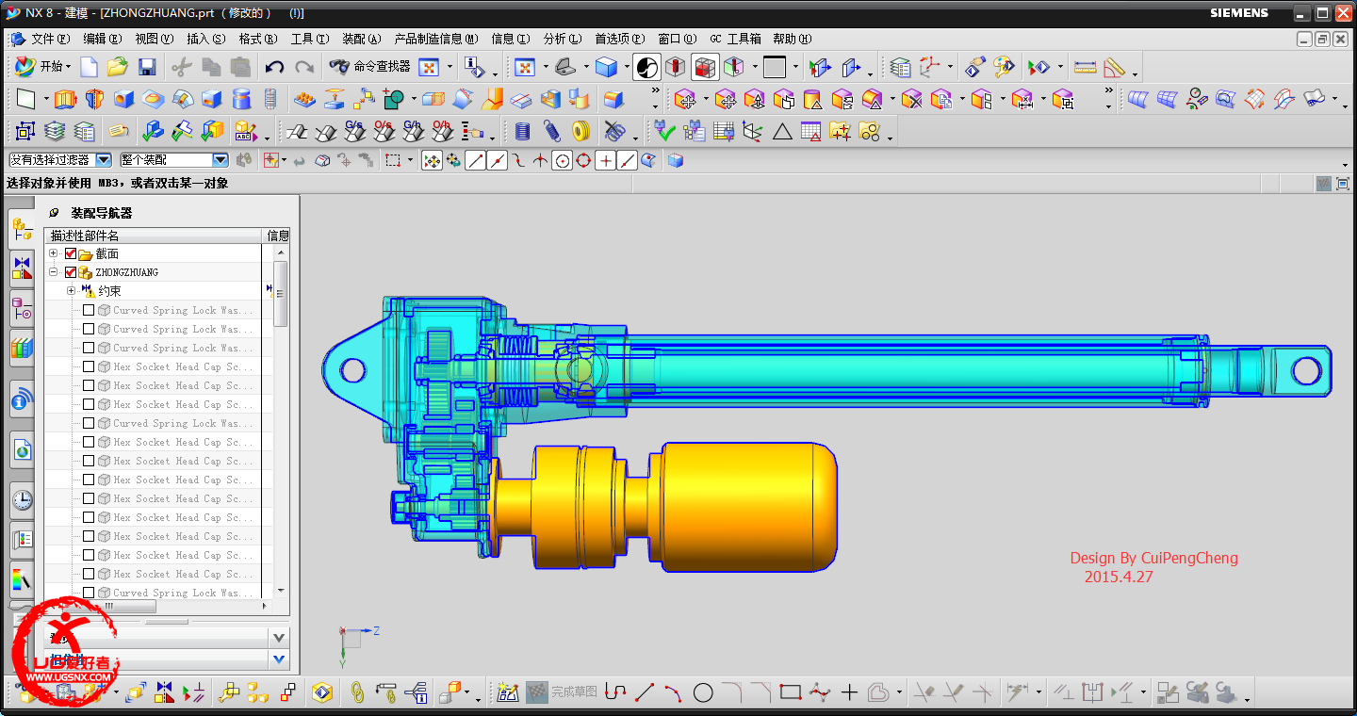Image resolution: width=1357 pixels, height=716 pixels.
Task: Check the second Hex Socket Head Cap box
Action: coord(89,385)
